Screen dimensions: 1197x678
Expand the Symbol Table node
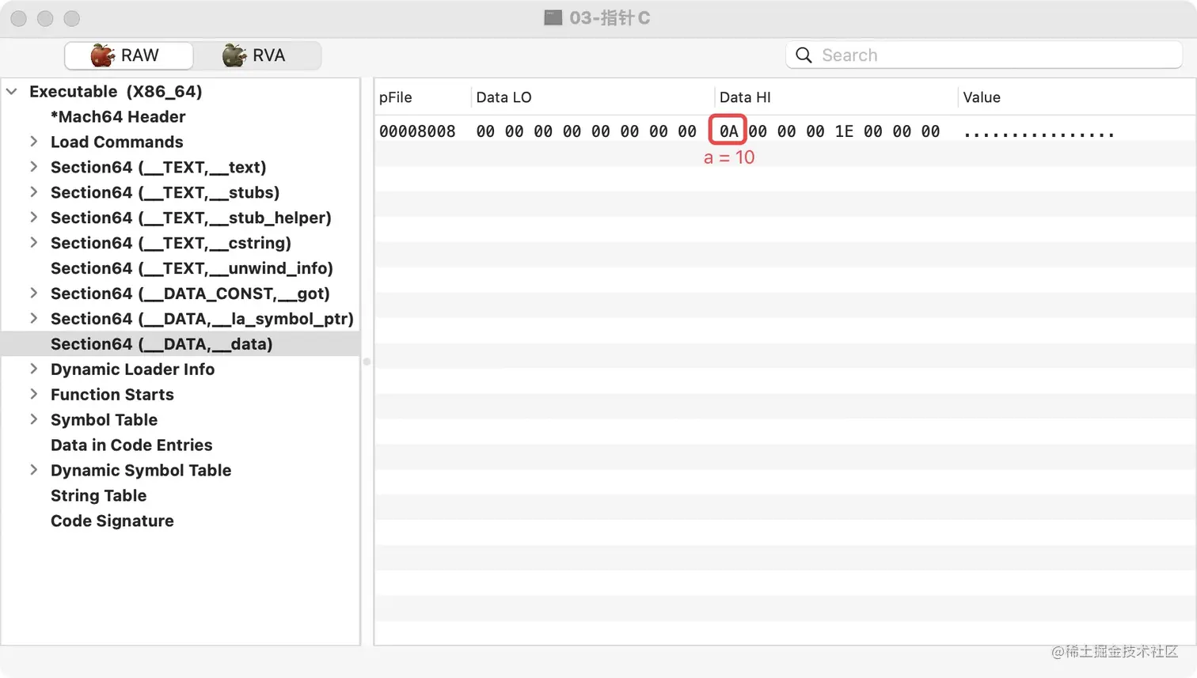pyautogui.click(x=33, y=420)
